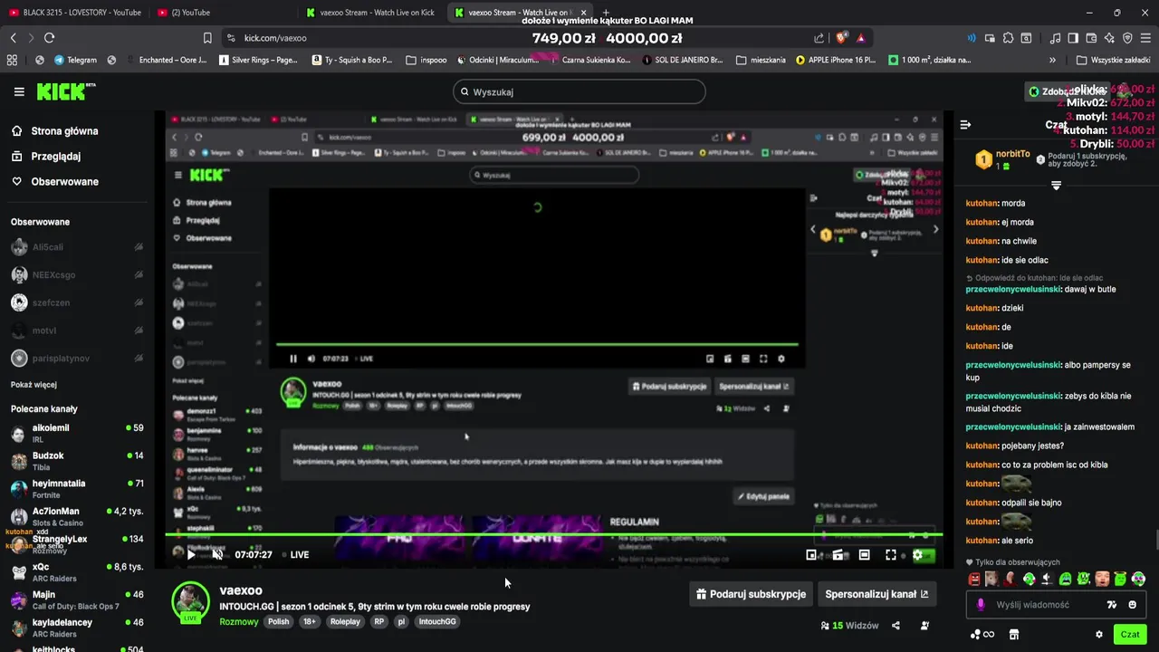Open Brave Wallet icon
This screenshot has height=652, width=1159.
pos(1091,38)
